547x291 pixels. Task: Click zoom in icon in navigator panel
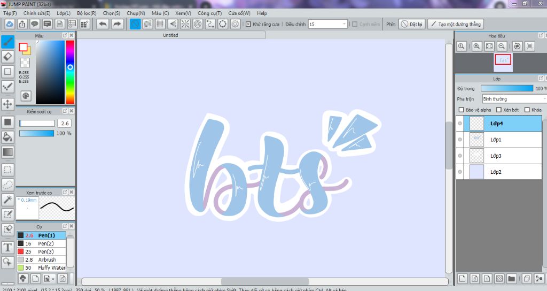coord(476,46)
